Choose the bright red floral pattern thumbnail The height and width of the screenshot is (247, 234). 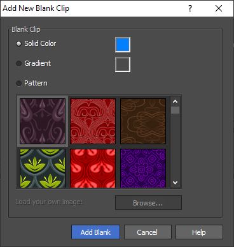93,168
